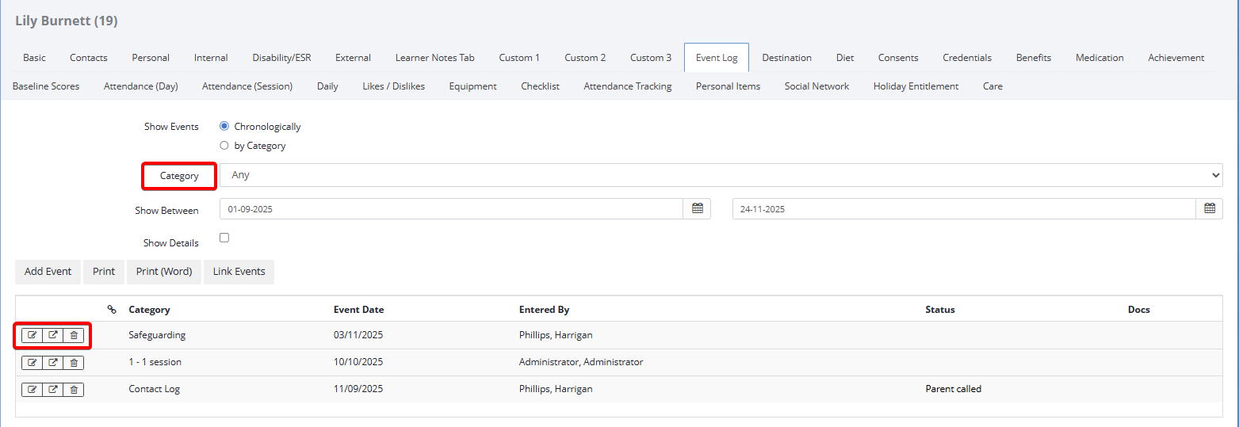Click the Category column header
Screen dimensions: 1239x427
149,310
